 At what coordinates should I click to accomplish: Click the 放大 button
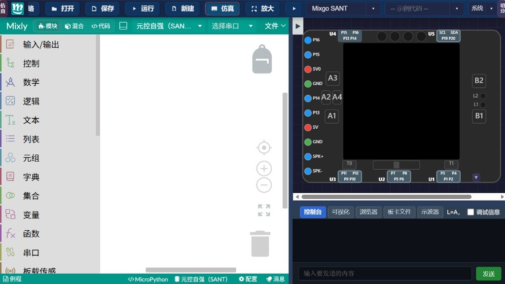pyautogui.click(x=262, y=9)
